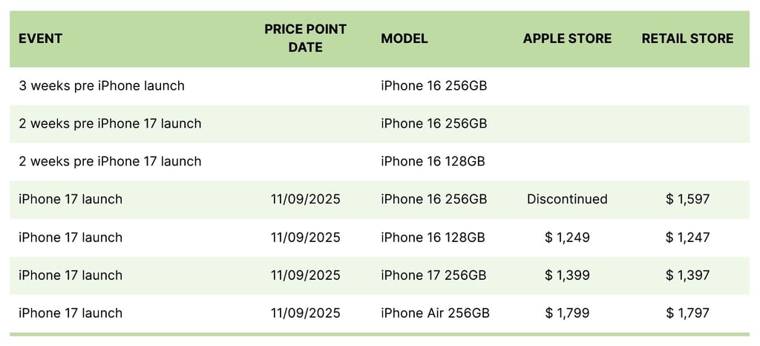
Task: Click the Discontinued Apple Store cell
Action: tap(567, 199)
